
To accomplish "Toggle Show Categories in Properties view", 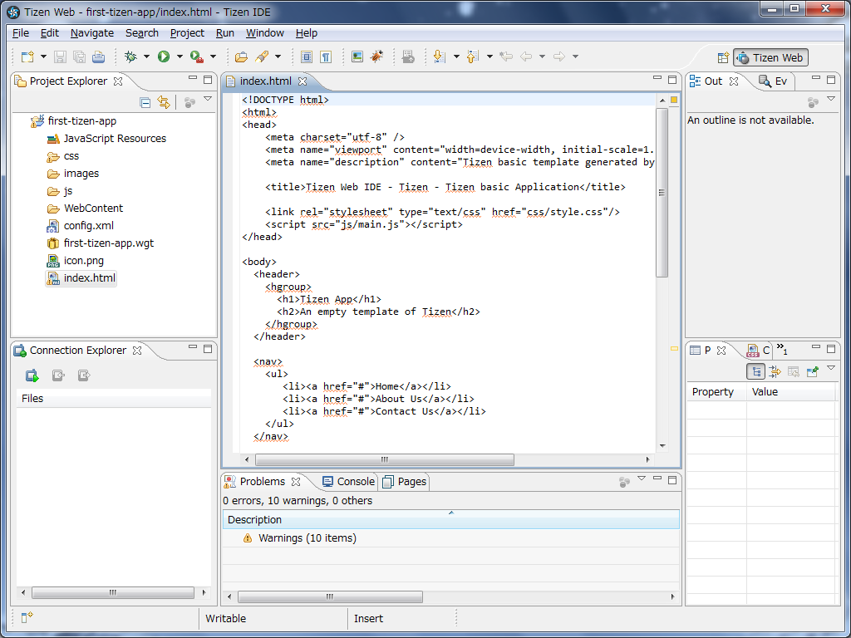I will click(756, 371).
